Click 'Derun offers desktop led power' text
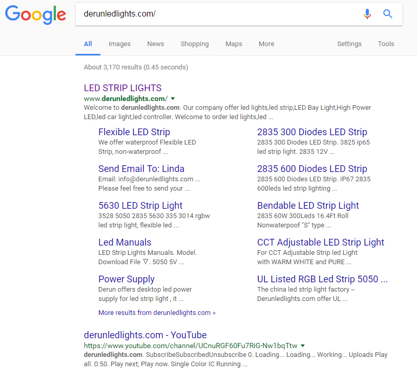The image size is (417, 374). [x=145, y=290]
